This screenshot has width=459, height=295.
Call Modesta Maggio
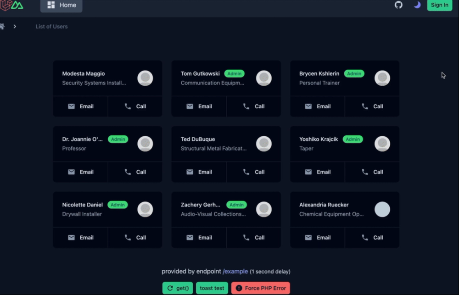[135, 106]
